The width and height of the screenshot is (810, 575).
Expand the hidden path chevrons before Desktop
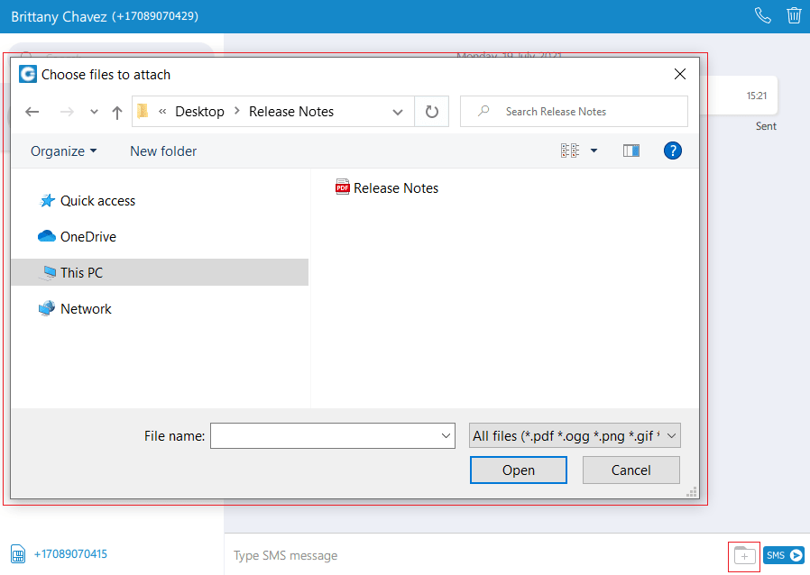(x=162, y=112)
